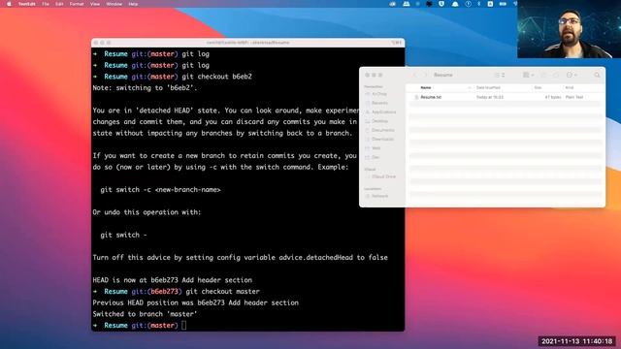The image size is (621, 349).
Task: Sort Finder list by Date Modified column
Action: [x=488, y=87]
